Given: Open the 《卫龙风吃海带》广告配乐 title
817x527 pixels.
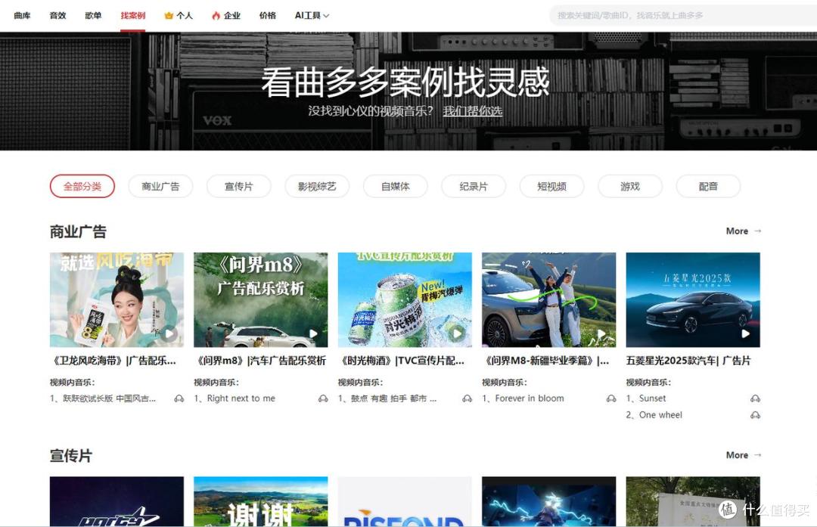Looking at the screenshot, I should pyautogui.click(x=114, y=361).
